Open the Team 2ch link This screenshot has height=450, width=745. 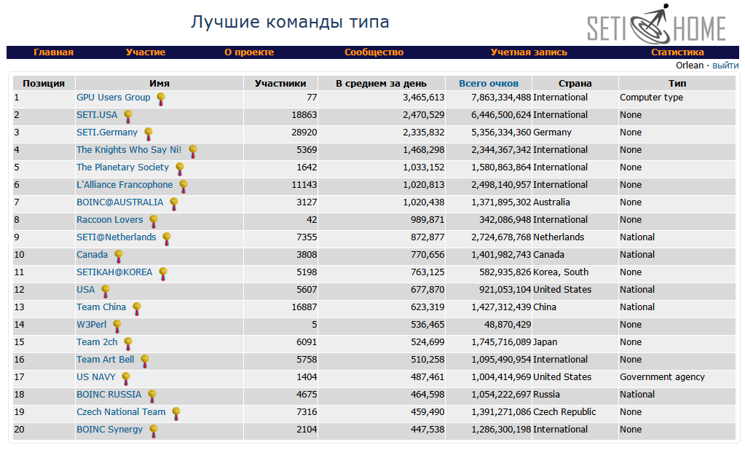click(97, 342)
